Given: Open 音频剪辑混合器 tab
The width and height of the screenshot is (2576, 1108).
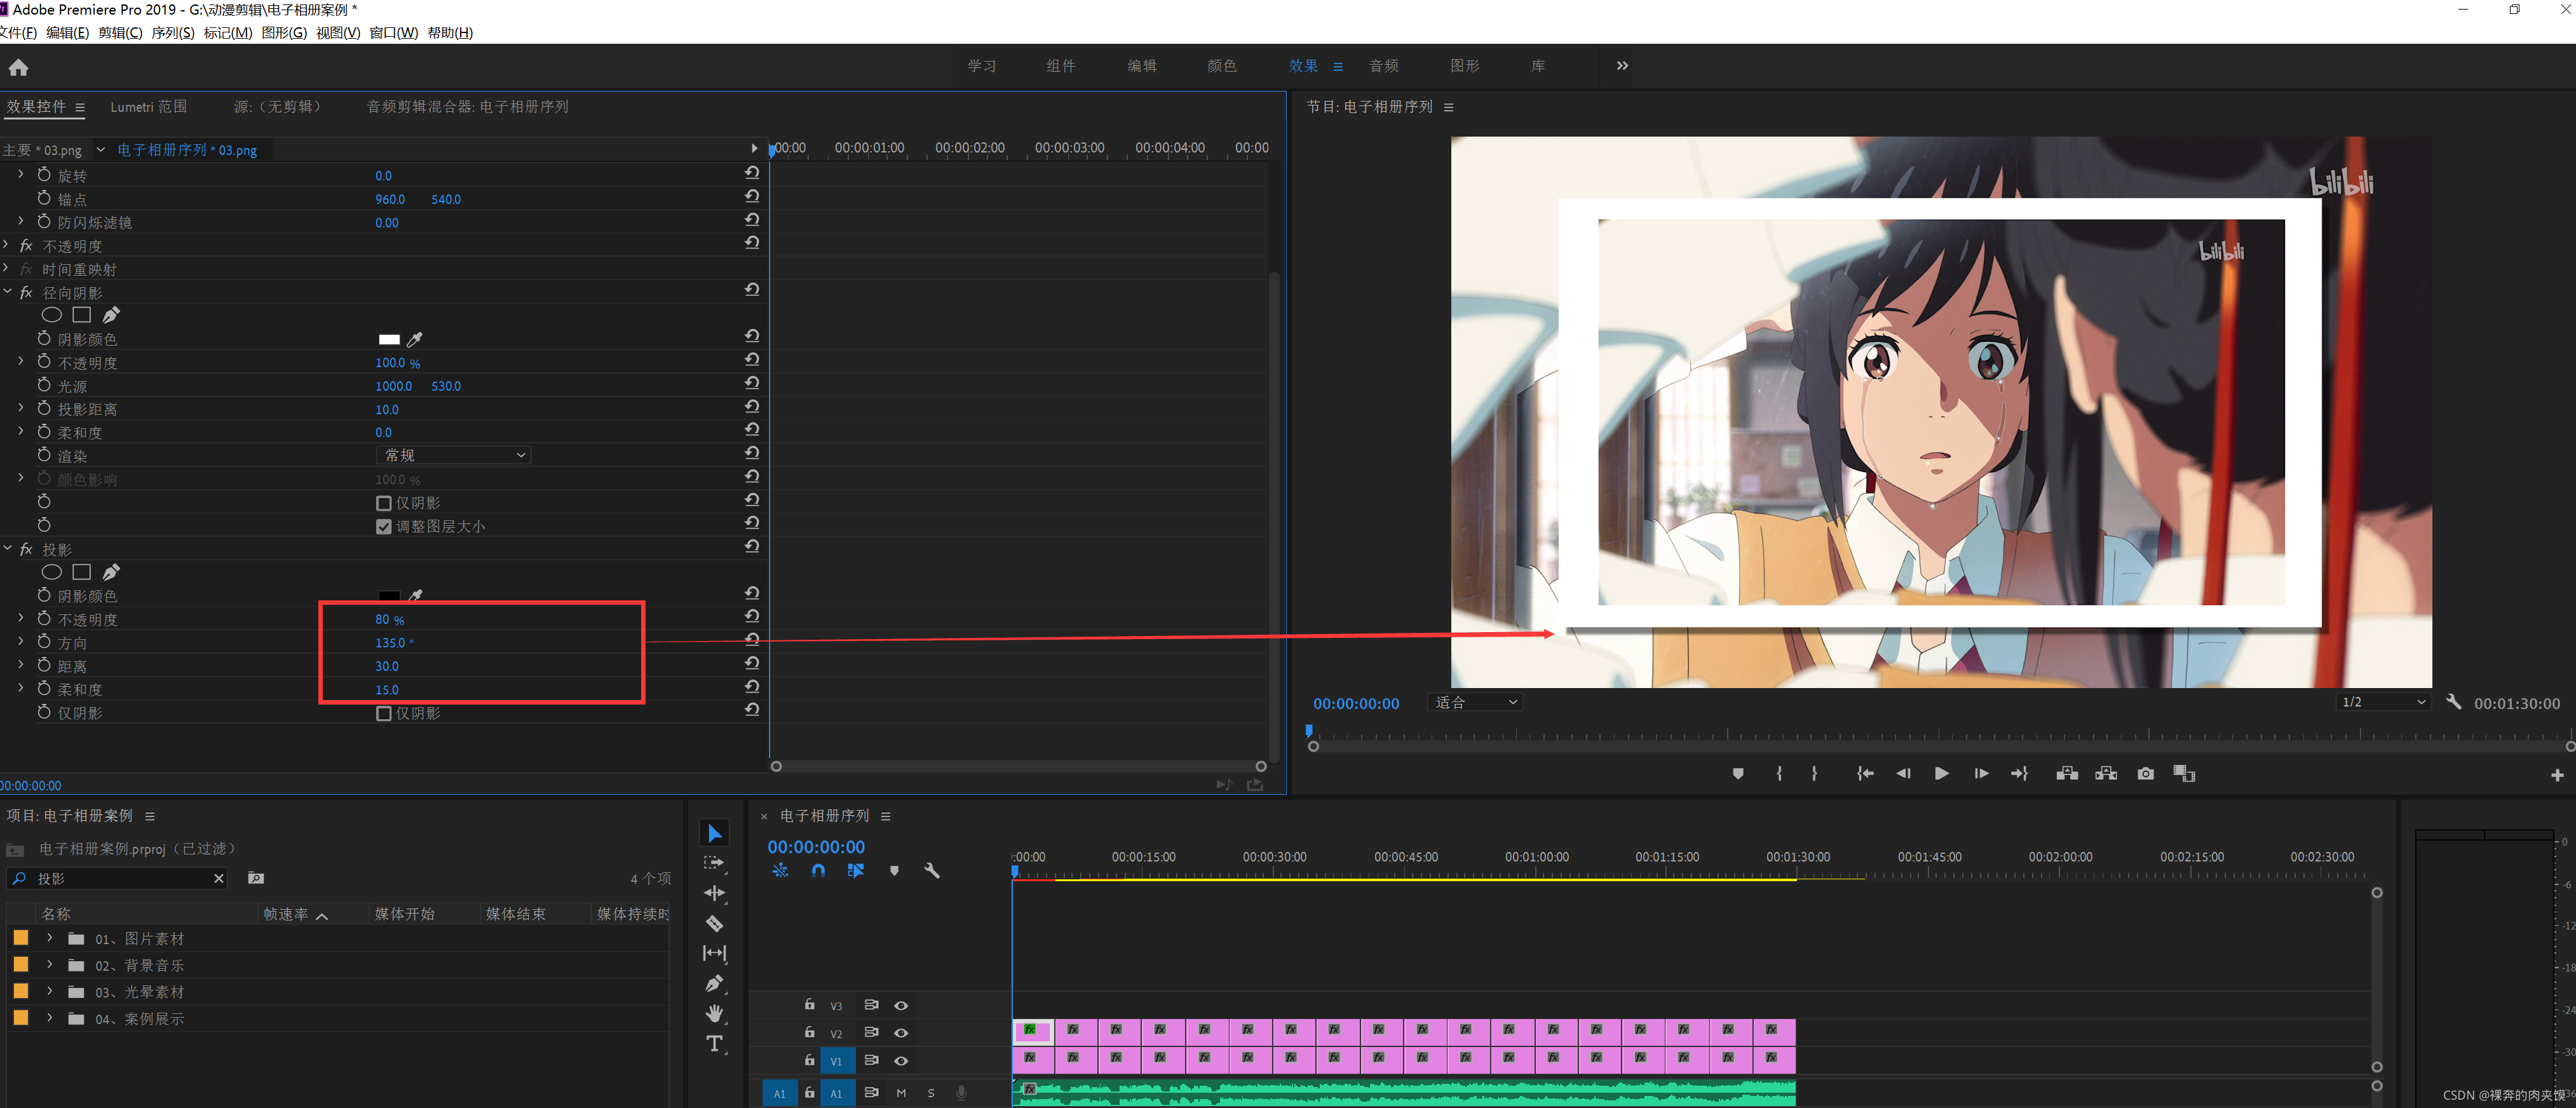Looking at the screenshot, I should pyautogui.click(x=467, y=107).
